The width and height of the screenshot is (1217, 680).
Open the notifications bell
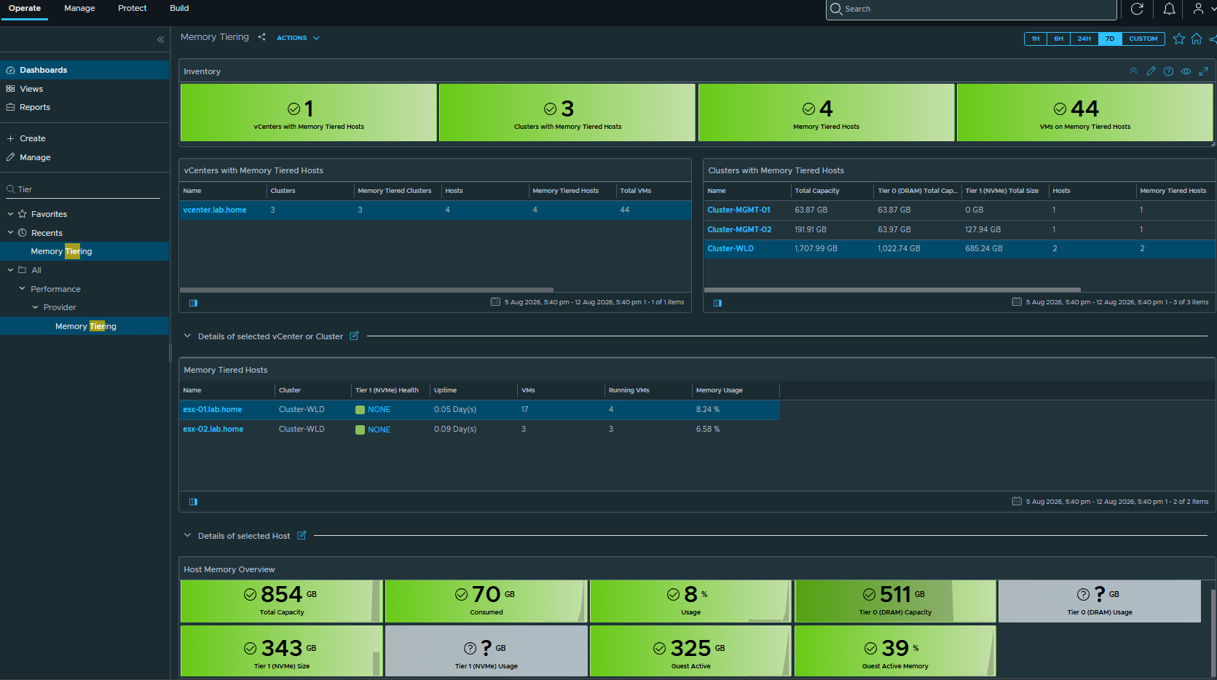tap(1169, 9)
